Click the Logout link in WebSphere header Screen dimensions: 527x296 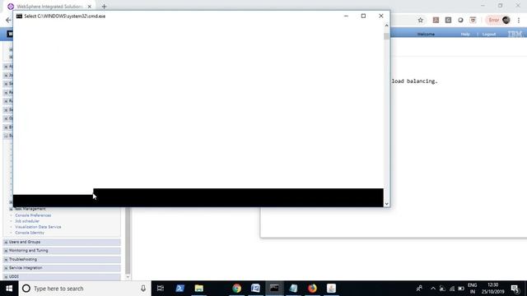(x=489, y=35)
